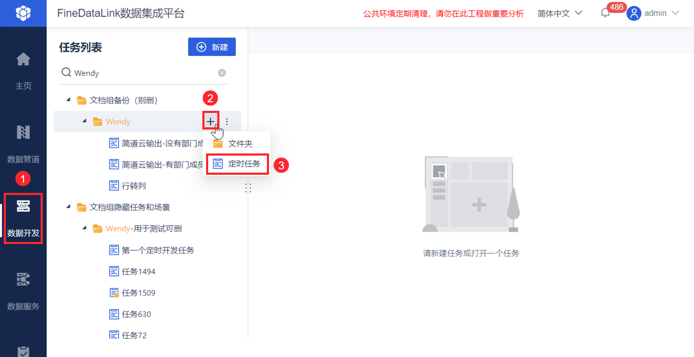Screen dimensions: 694x357
Task: Open the 数据管道 pipeline icon
Action: (x=23, y=132)
